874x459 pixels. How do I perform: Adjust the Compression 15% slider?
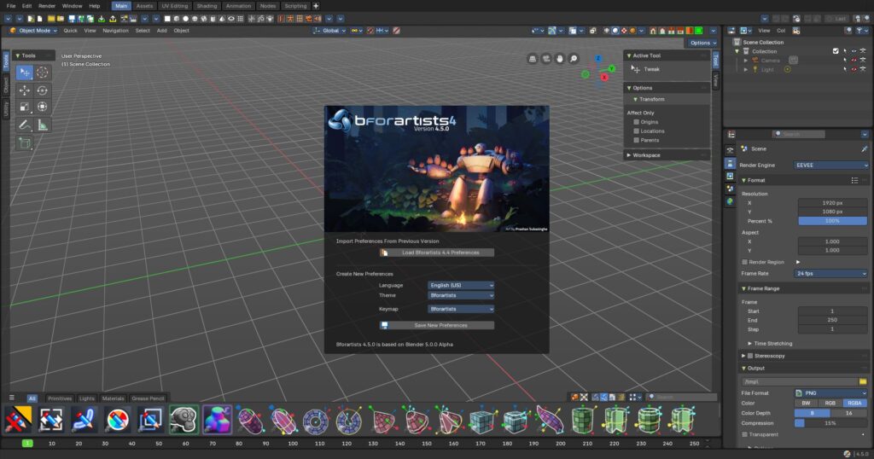click(830, 423)
